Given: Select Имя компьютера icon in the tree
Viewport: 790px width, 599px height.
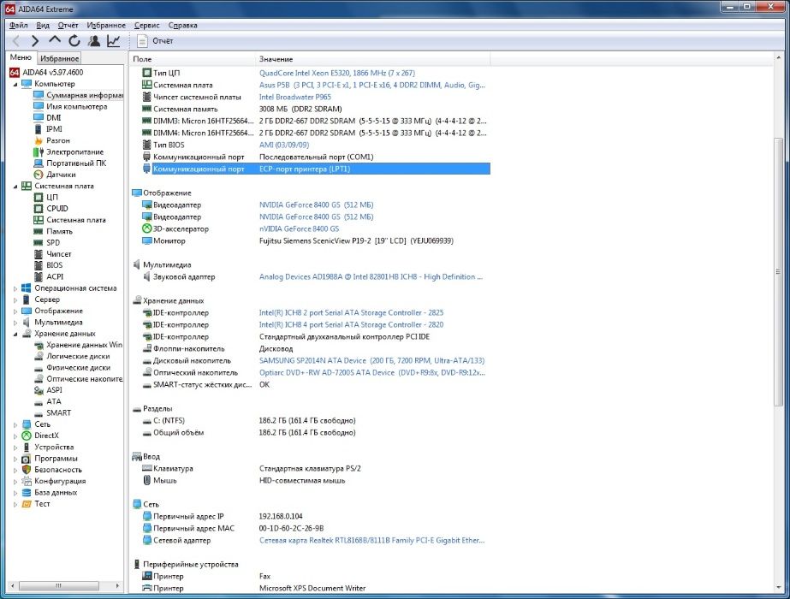Looking at the screenshot, I should click(39, 106).
